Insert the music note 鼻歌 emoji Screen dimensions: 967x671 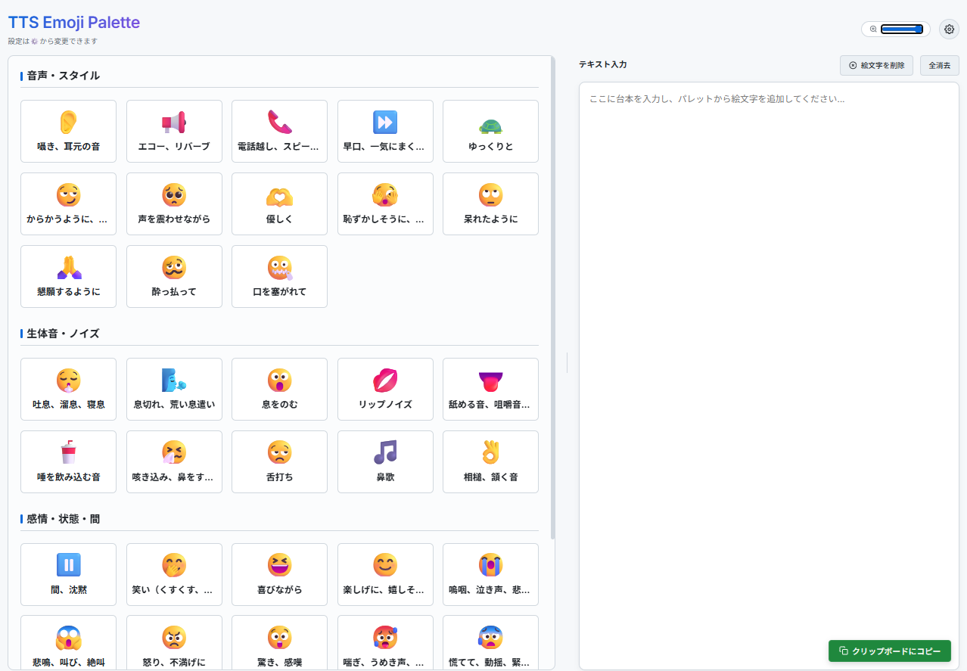[385, 461]
